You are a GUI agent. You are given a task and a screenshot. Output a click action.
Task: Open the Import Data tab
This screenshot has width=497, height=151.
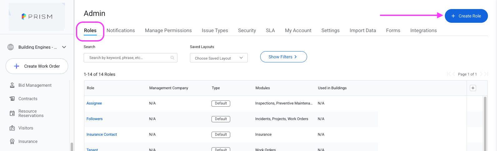coord(363,30)
